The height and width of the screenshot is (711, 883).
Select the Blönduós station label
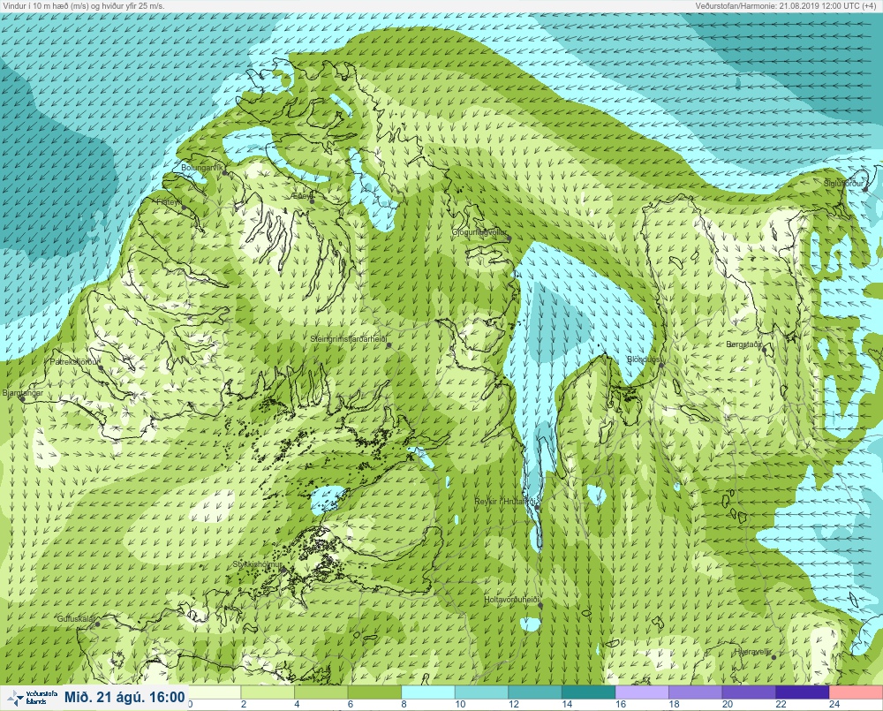click(643, 359)
